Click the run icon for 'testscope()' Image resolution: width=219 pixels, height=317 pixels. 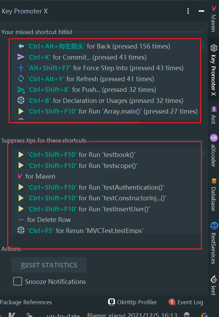coord(21,166)
